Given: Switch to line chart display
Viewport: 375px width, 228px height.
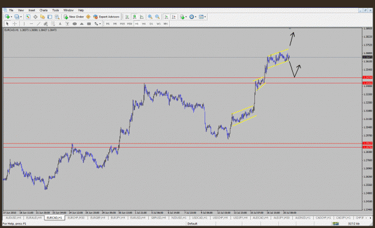Looking at the screenshot, I should click(x=142, y=17).
